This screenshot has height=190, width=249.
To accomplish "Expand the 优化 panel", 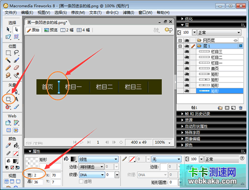I will pos(182,19).
